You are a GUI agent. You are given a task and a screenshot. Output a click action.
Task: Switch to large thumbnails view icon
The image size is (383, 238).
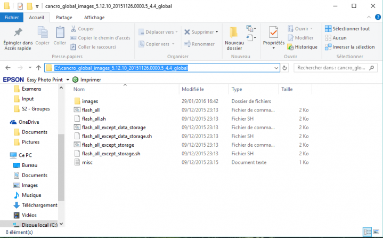point(376,232)
